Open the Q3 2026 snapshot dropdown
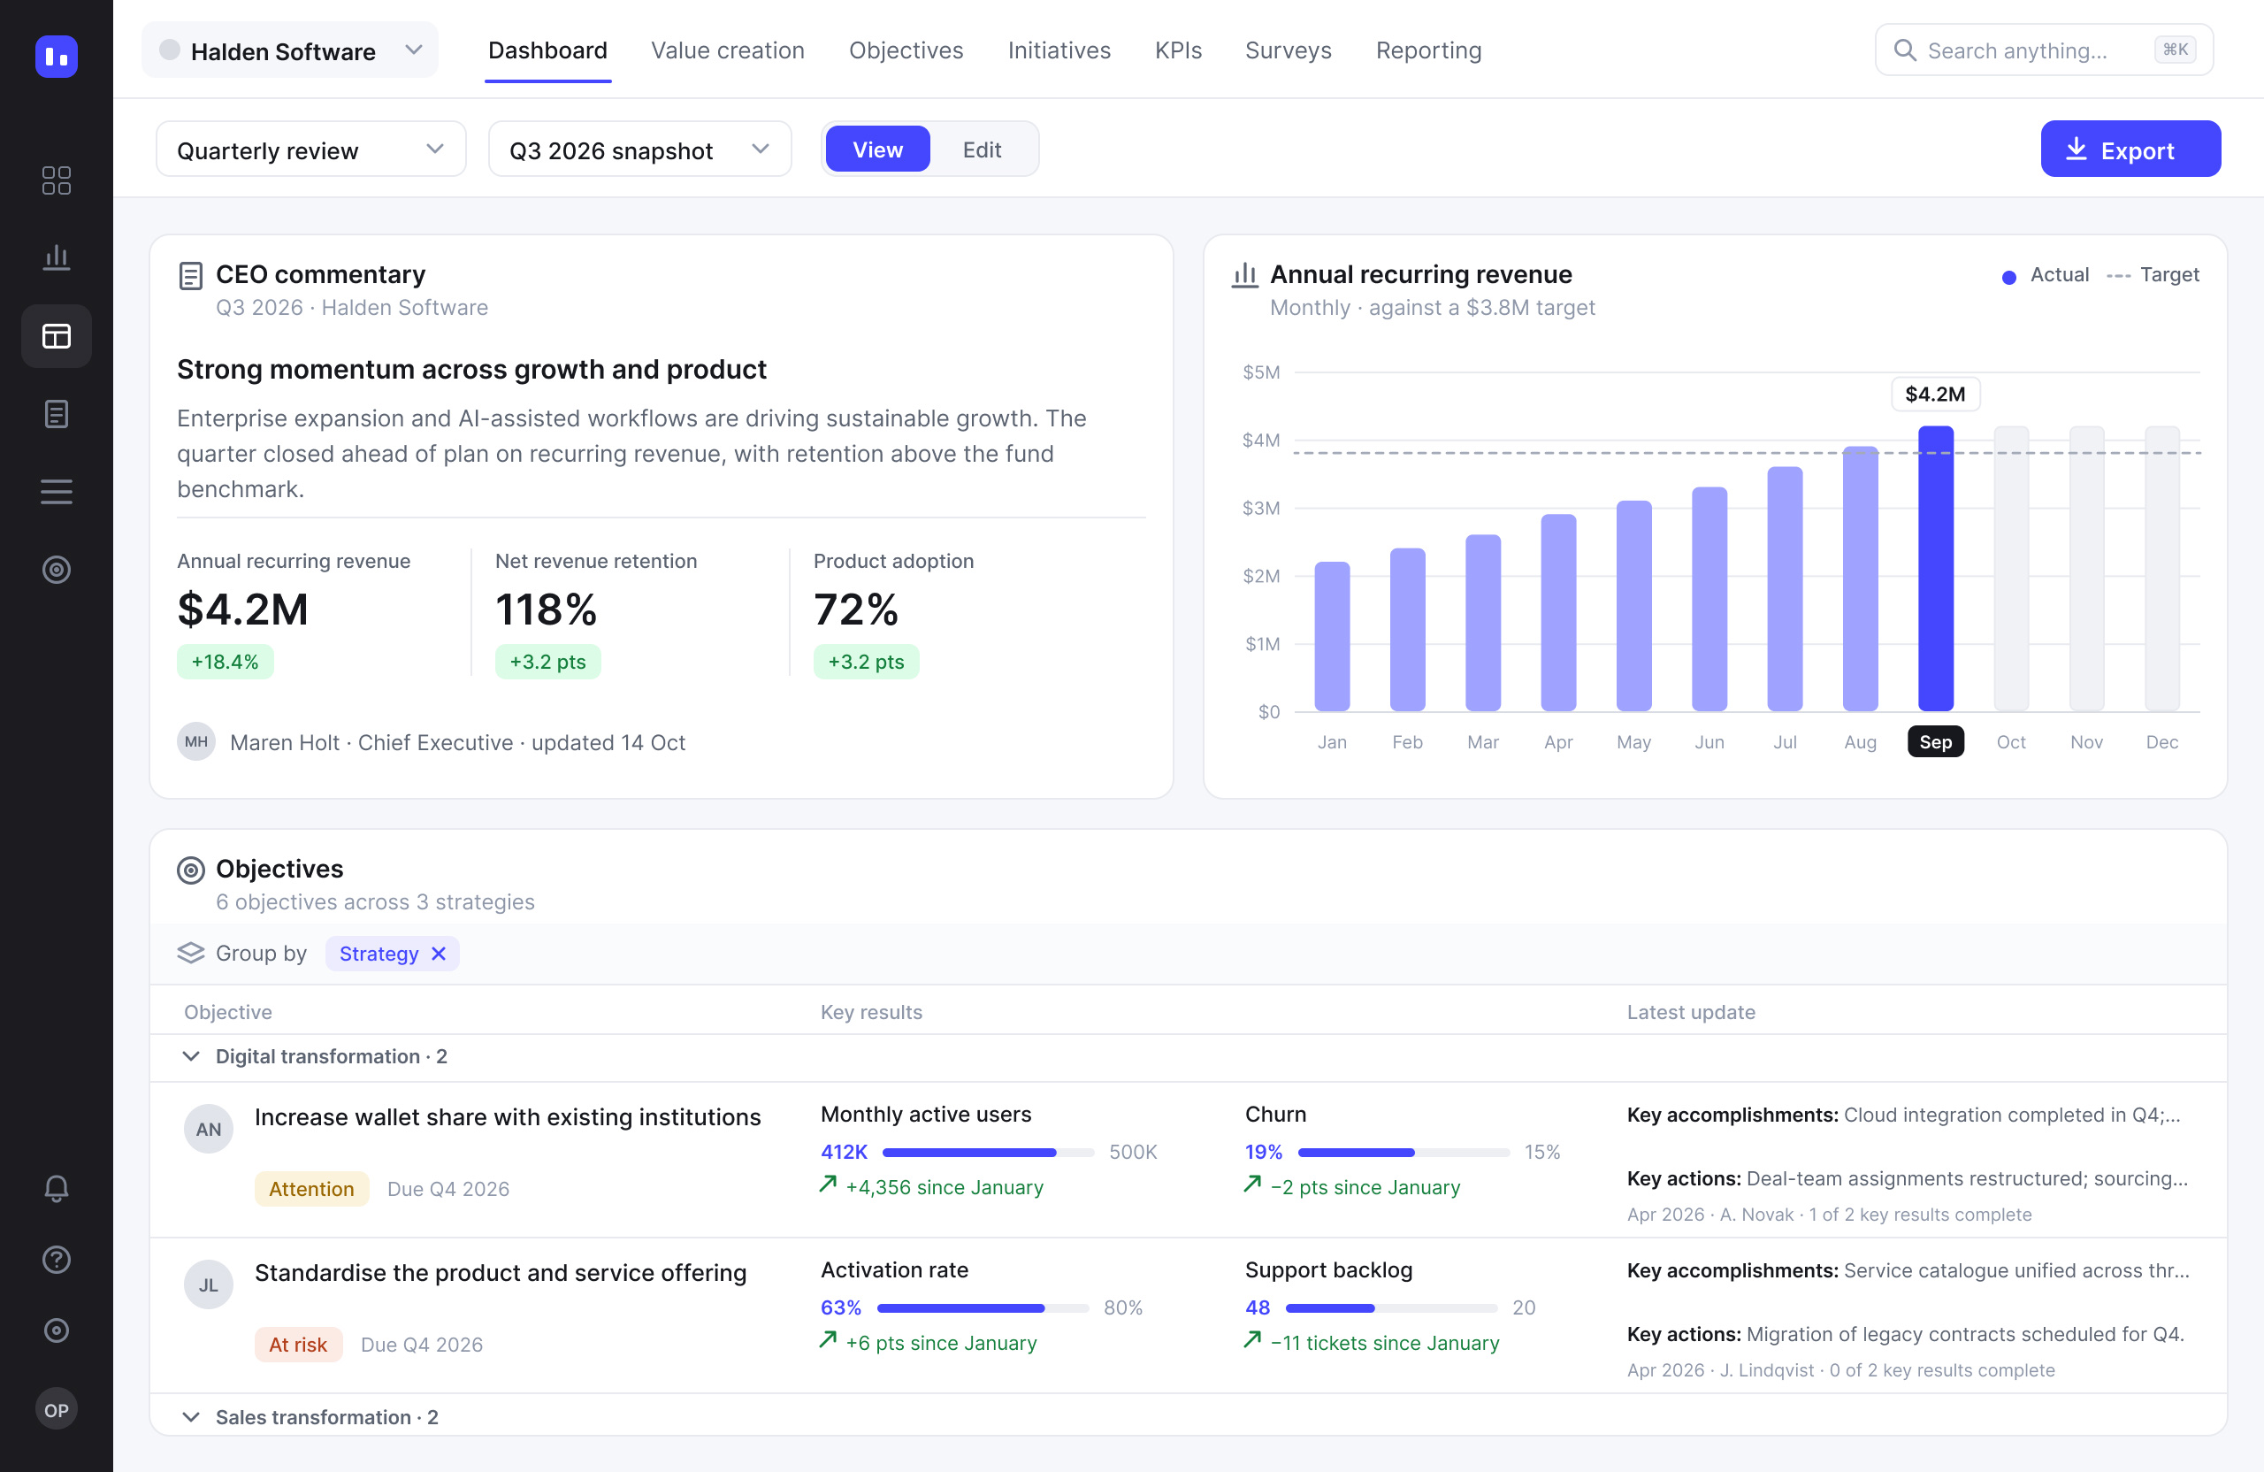The width and height of the screenshot is (2264, 1472). [639, 149]
